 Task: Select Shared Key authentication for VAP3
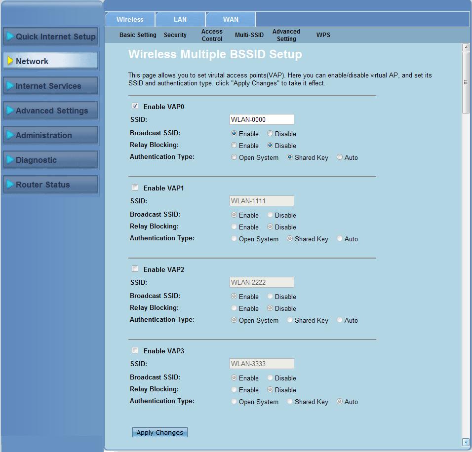tap(290, 402)
